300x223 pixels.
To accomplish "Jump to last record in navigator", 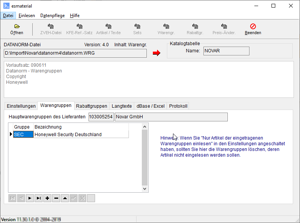I will (x=39, y=198).
